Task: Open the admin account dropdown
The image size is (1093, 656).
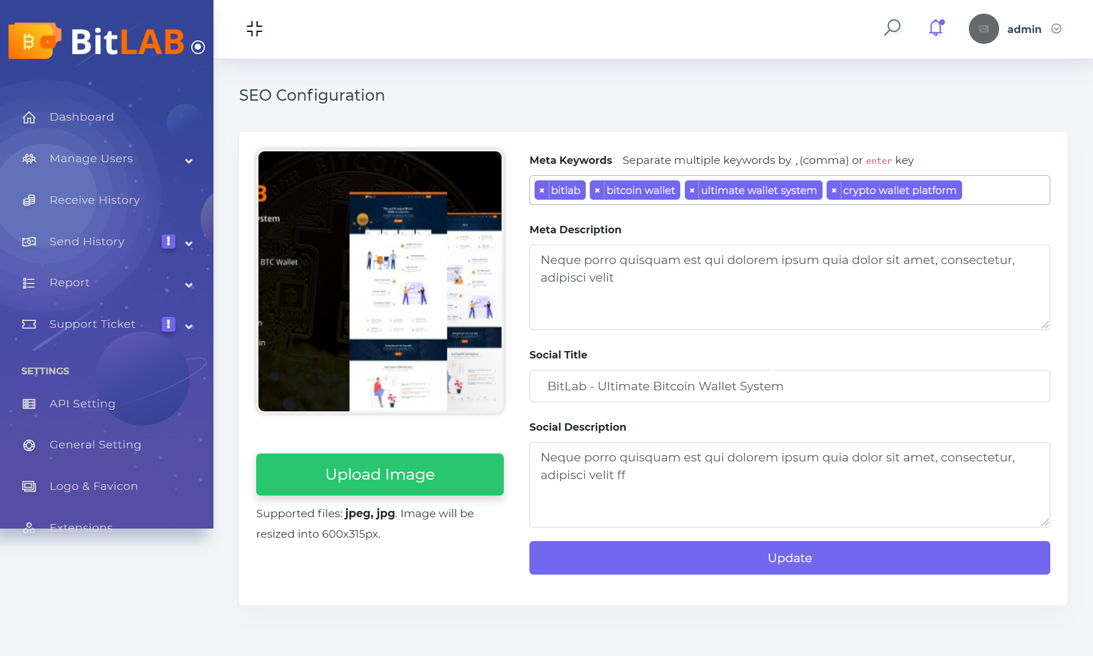Action: 1057,28
